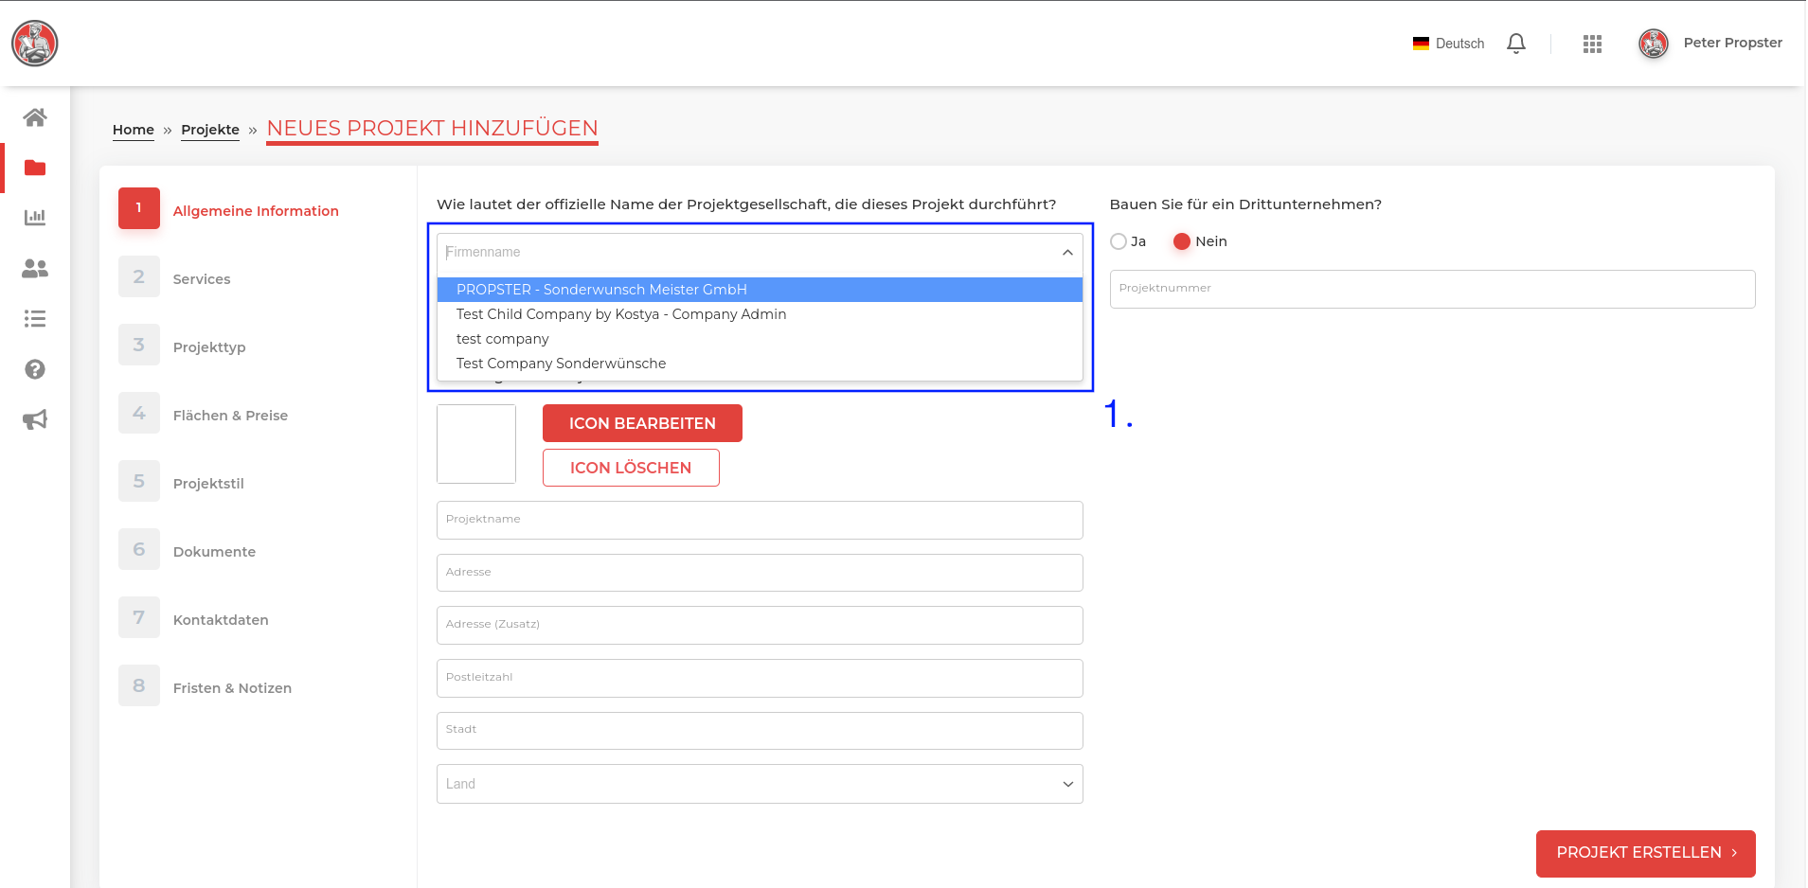Select 'PROPSTER - Sonderwunsch Meister GmbH' option
Viewport: 1808px width, 888px height.
(601, 290)
